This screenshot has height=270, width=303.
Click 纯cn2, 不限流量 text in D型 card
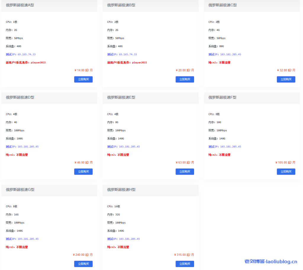(17, 155)
